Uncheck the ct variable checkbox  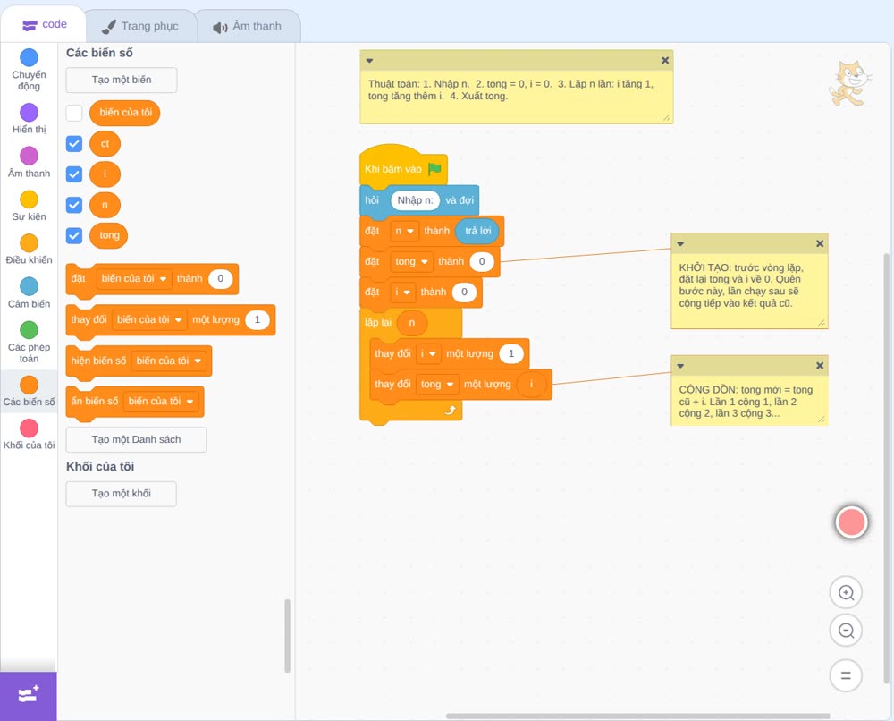[74, 144]
